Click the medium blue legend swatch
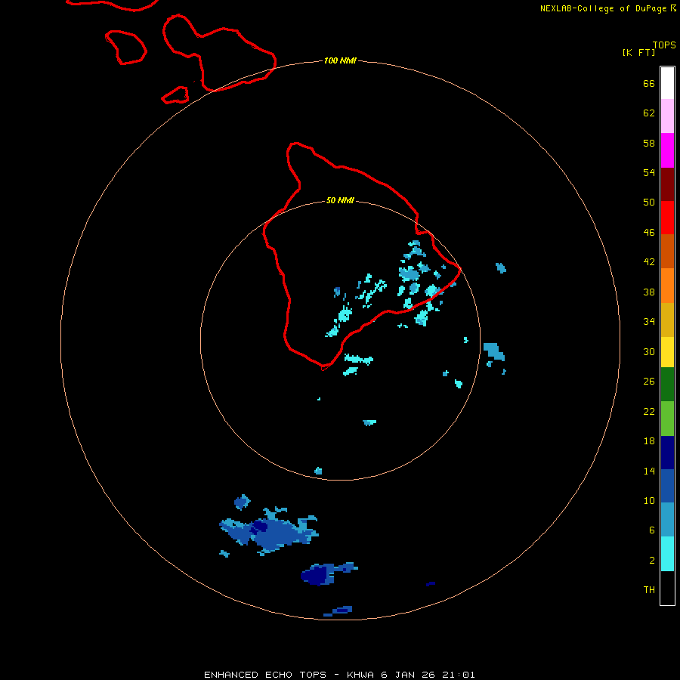680x680 pixels. [x=667, y=486]
